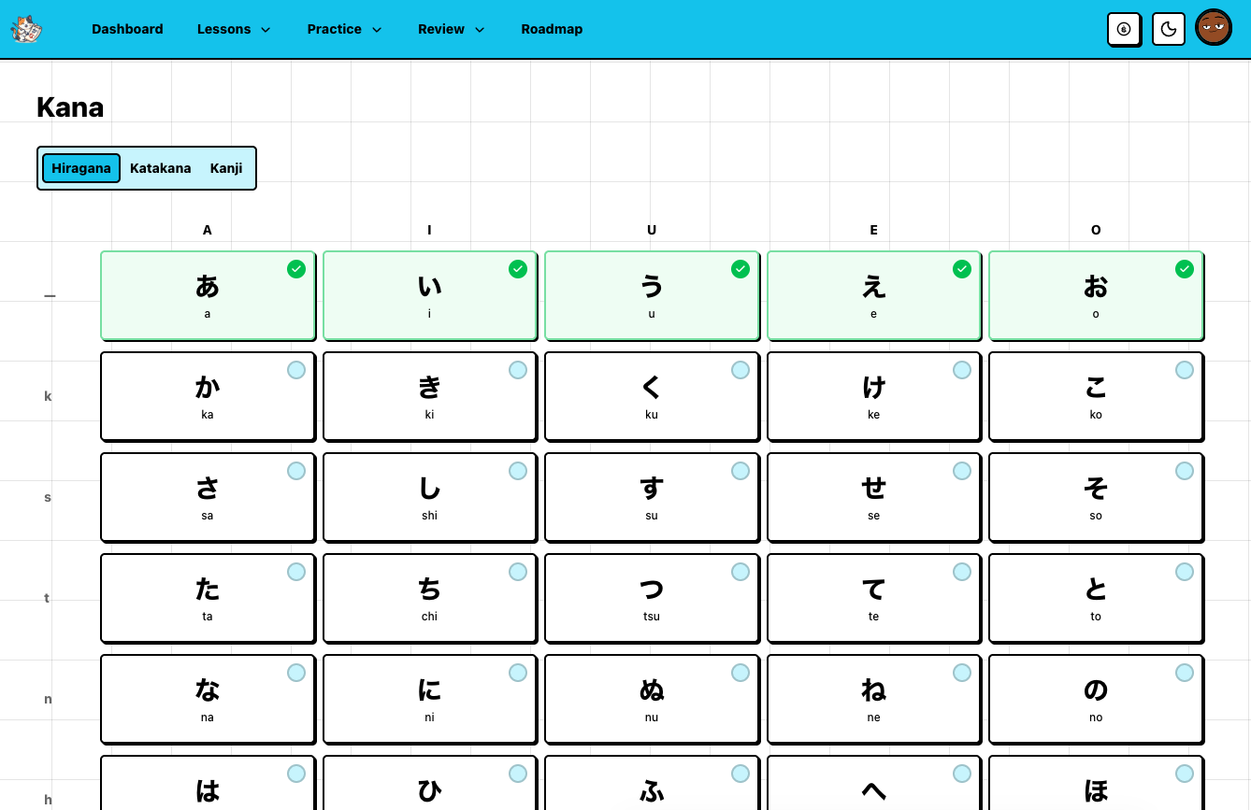The image size is (1251, 810).
Task: Click the row label s
Action: pyautogui.click(x=48, y=497)
